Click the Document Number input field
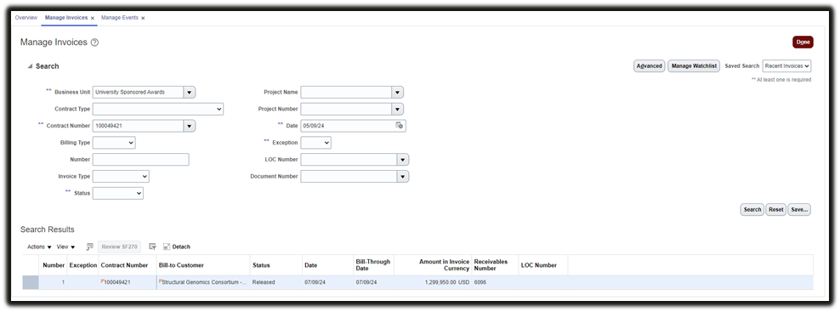The image size is (840, 312). (x=349, y=176)
